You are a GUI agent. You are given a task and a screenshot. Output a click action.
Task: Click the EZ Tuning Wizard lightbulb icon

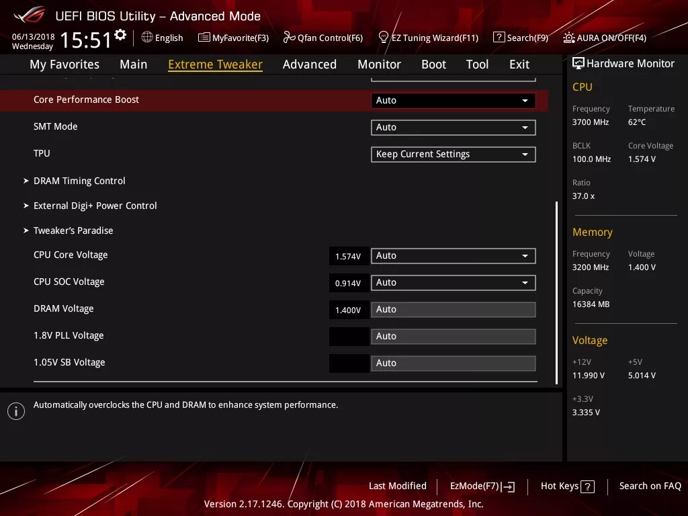(384, 38)
